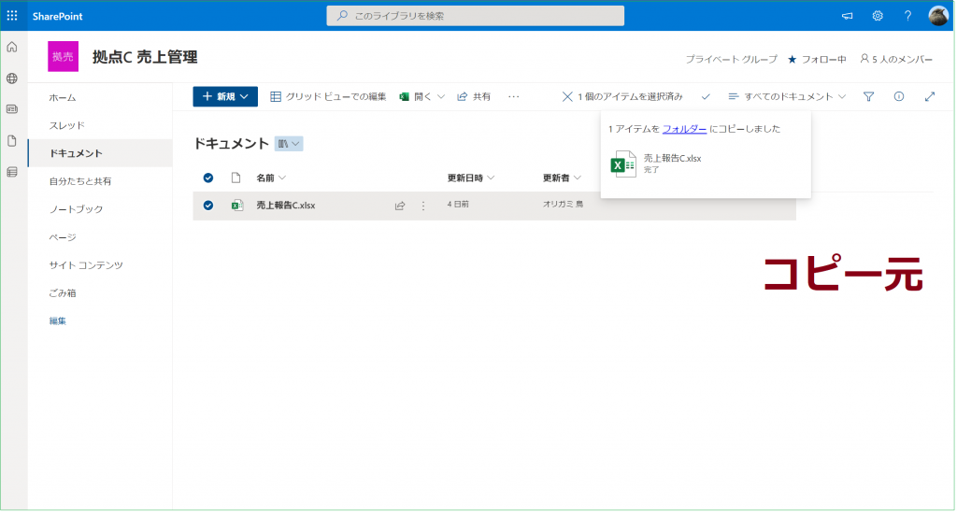Expand content with full-screen arrows icon

(929, 96)
